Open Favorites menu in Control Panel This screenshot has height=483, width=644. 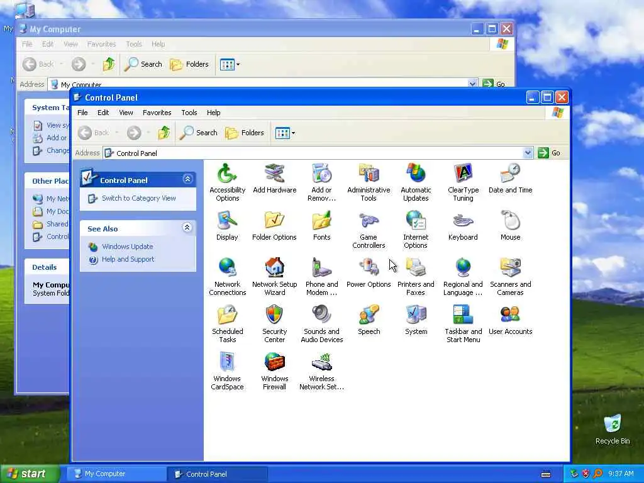pyautogui.click(x=157, y=113)
